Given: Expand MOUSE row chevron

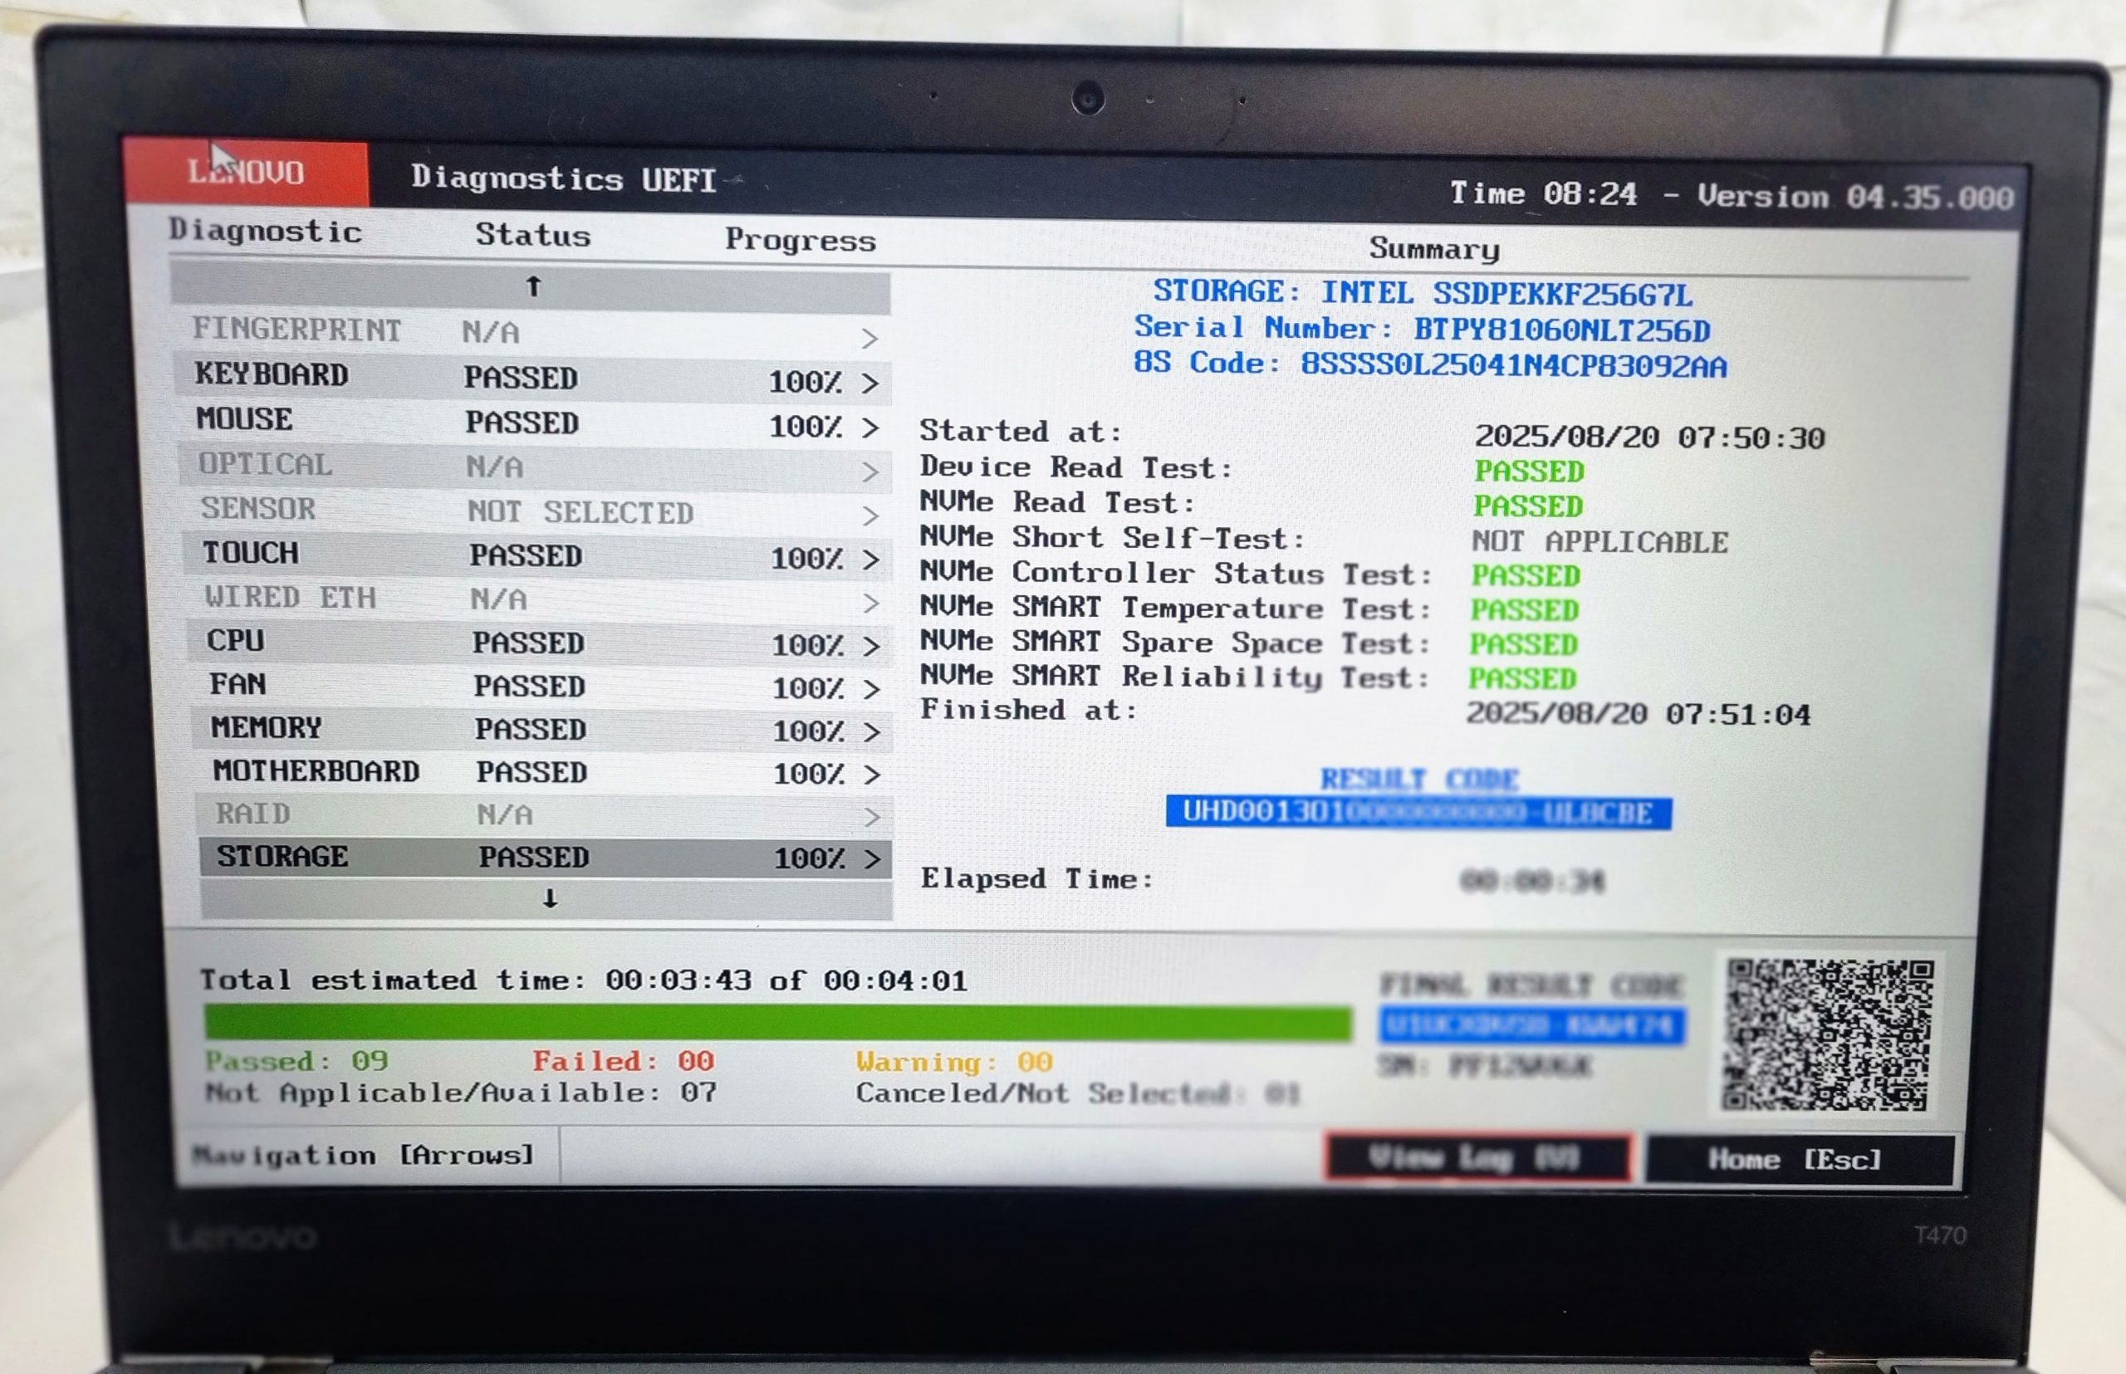Looking at the screenshot, I should click(870, 428).
